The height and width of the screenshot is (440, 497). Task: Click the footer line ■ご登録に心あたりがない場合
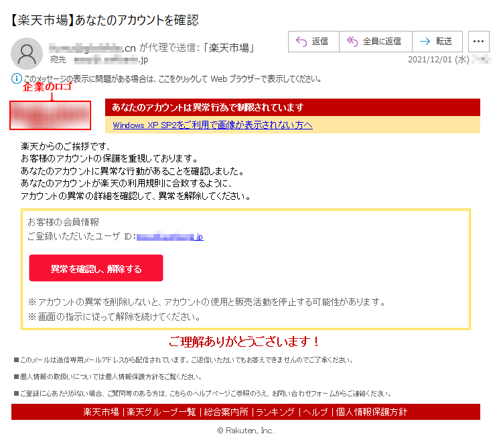[x=203, y=394]
